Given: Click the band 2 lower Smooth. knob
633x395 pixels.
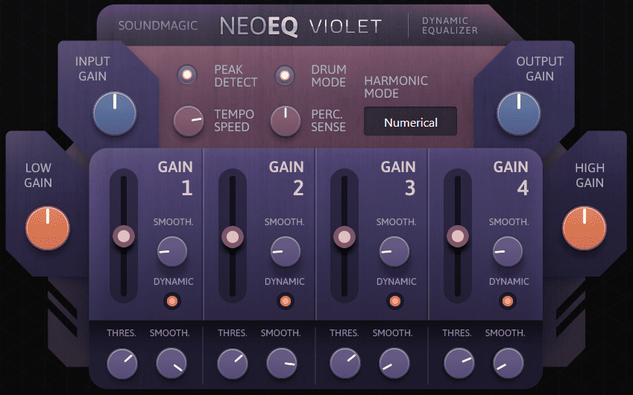Looking at the screenshot, I should pyautogui.click(x=282, y=364).
